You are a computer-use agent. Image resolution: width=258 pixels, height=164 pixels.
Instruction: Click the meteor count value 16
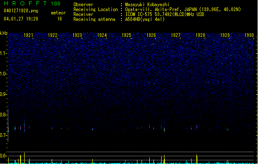[59, 19]
